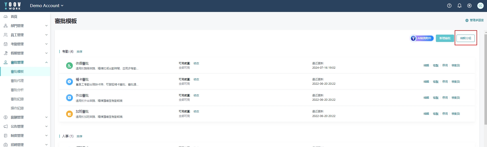Screen dimensions: 487x147
Task: Open the Demo Account dropdown
Action: 47,6
